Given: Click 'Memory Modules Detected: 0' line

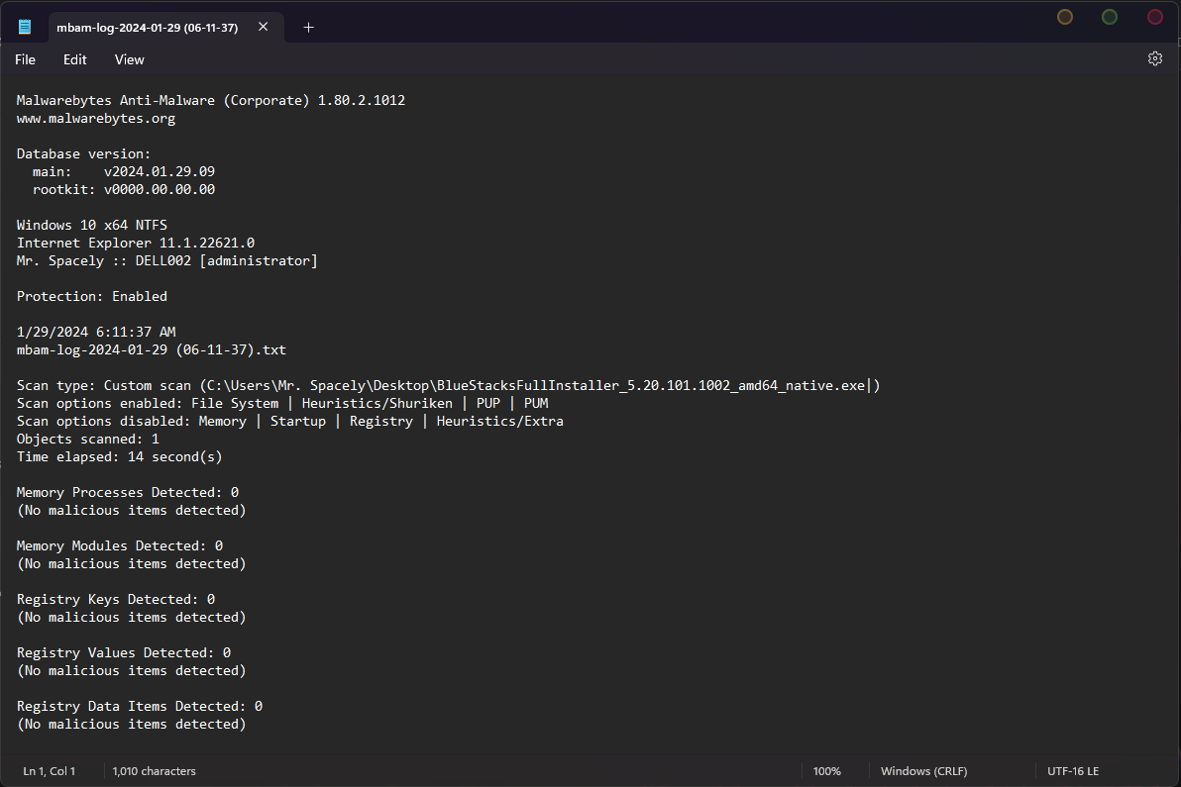Looking at the screenshot, I should click(120, 545).
